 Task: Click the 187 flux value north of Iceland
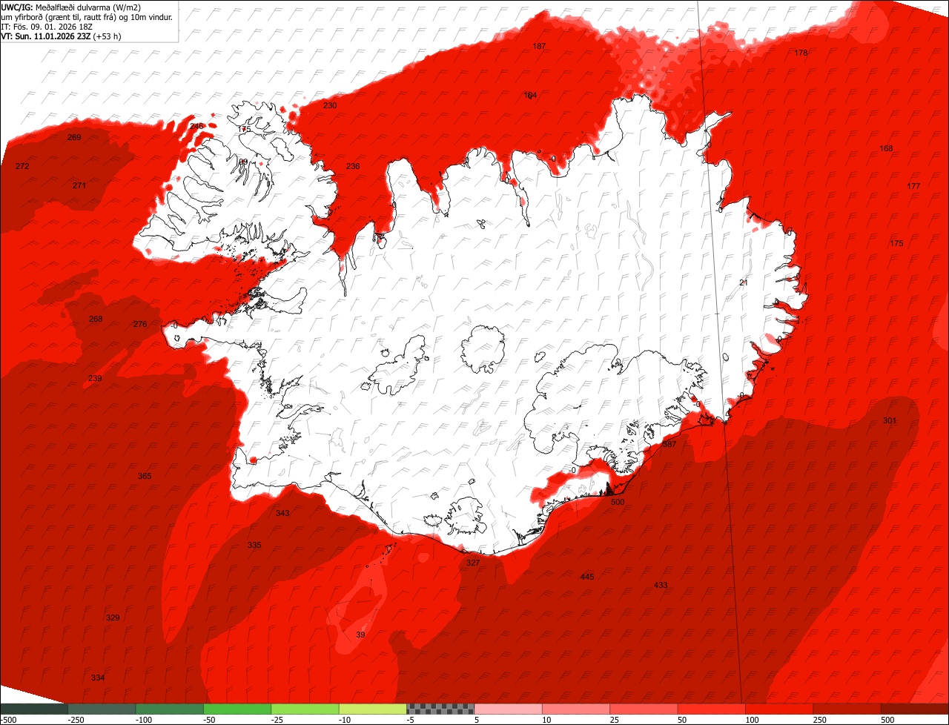pyautogui.click(x=539, y=46)
